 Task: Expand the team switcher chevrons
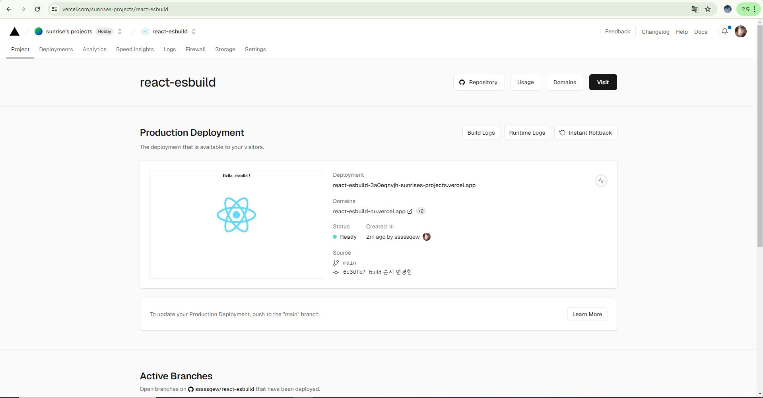pos(120,31)
